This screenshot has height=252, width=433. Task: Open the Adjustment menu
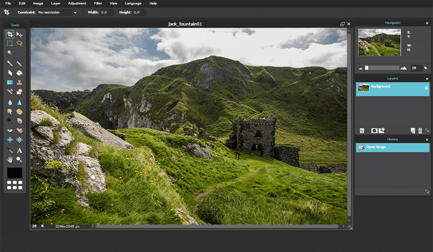point(77,3)
